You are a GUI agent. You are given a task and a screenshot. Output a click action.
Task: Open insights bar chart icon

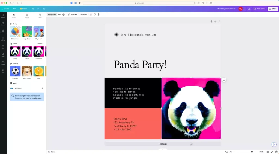(249, 9)
